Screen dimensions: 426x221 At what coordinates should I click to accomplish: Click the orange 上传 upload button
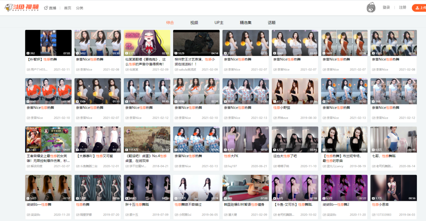[419, 8]
